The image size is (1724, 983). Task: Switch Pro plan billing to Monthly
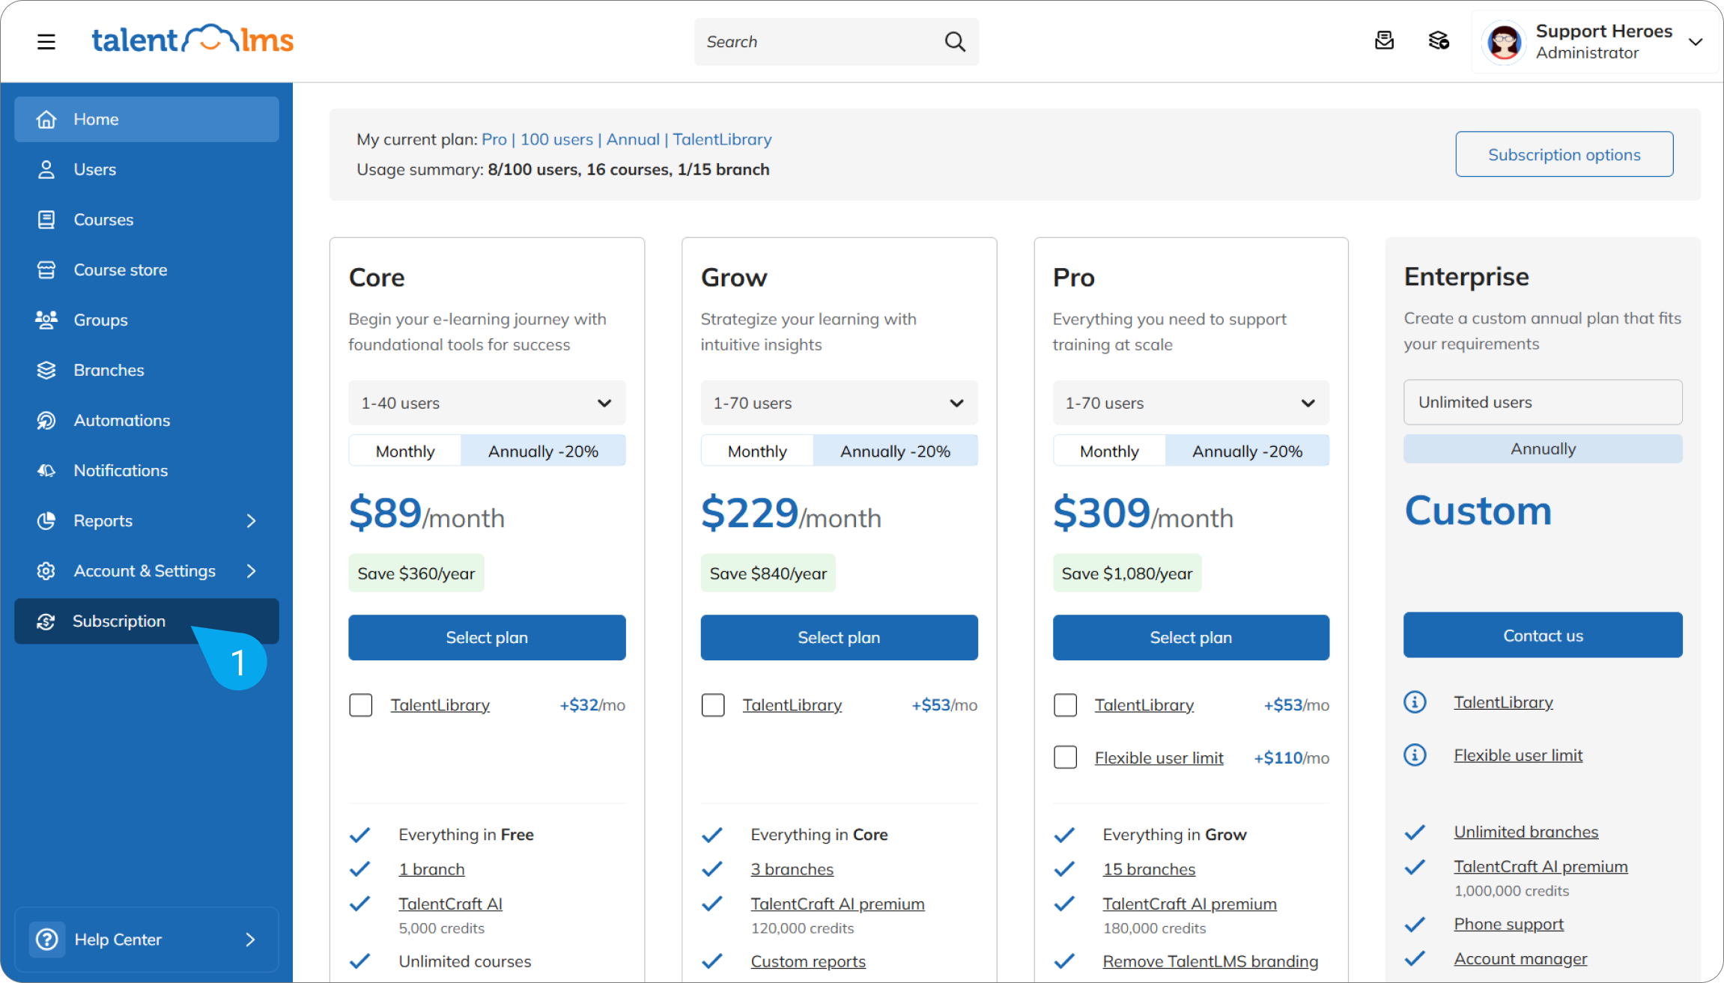[1109, 451]
